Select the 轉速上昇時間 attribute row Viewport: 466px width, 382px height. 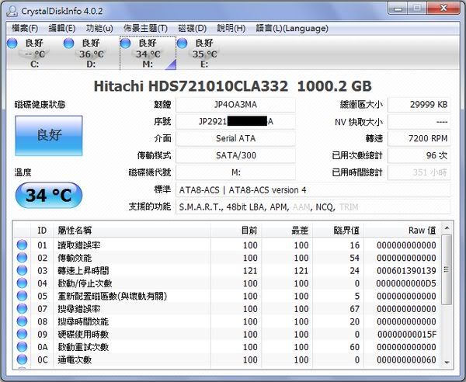coord(227,271)
